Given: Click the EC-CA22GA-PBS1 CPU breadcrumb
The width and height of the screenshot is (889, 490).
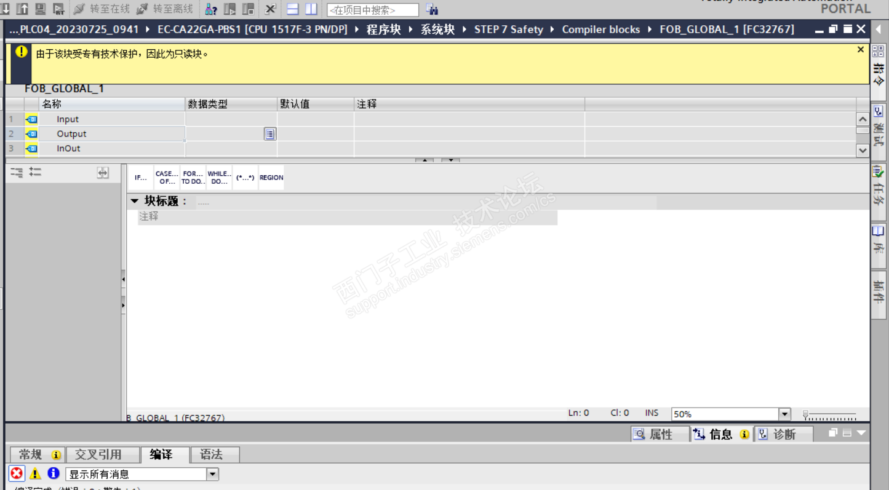Looking at the screenshot, I should tap(253, 30).
